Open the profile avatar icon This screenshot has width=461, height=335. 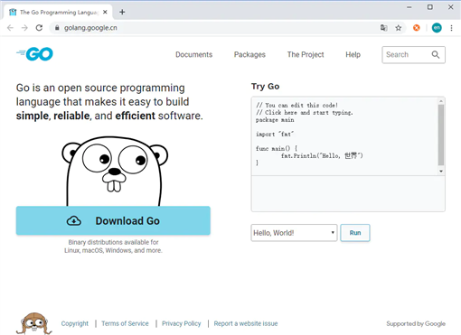[437, 28]
